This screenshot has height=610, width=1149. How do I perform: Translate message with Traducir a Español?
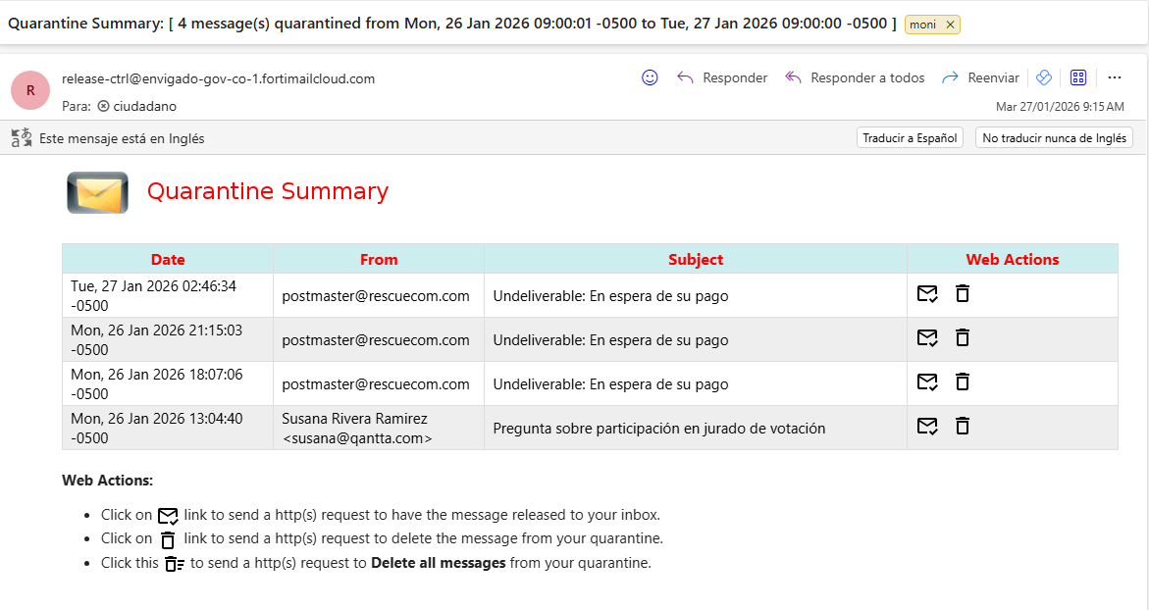tap(910, 137)
